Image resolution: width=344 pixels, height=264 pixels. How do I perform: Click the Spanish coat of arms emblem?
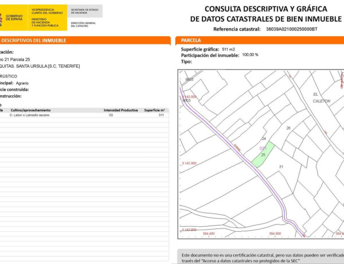(x=6, y=17)
